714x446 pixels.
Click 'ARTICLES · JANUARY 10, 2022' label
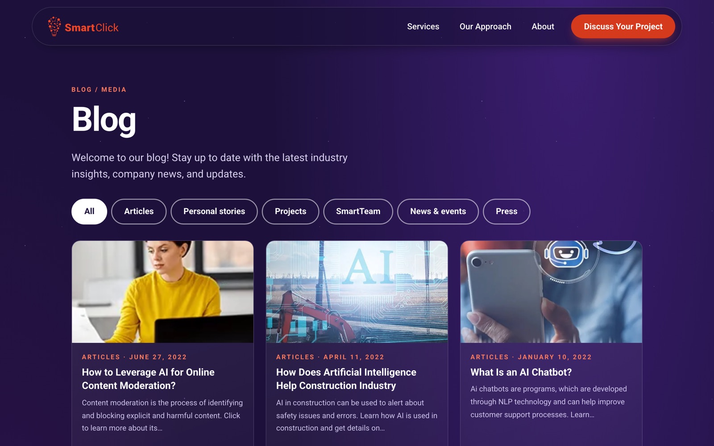pos(531,357)
